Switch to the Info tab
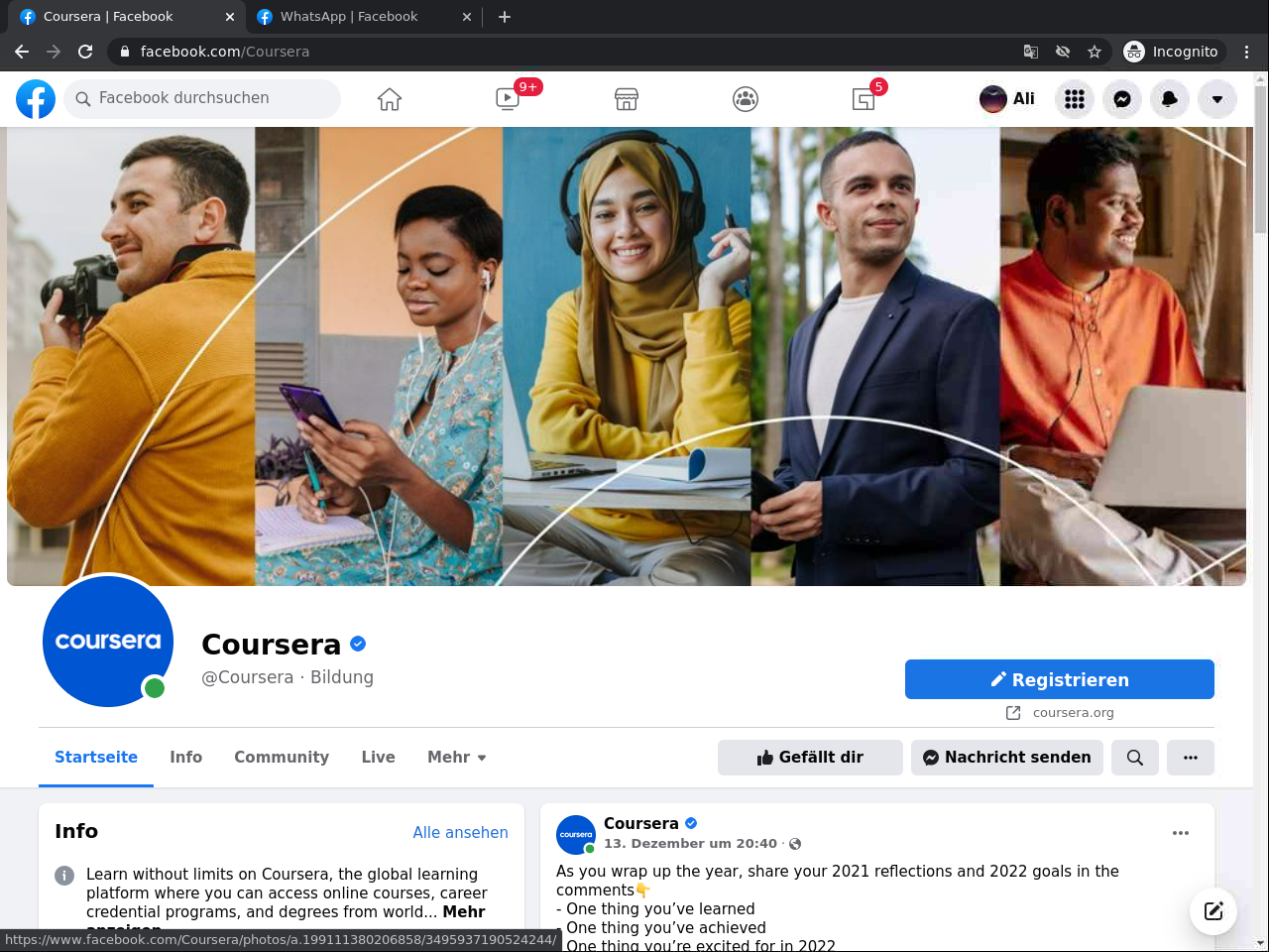Image resolution: width=1269 pixels, height=952 pixels. (x=185, y=758)
